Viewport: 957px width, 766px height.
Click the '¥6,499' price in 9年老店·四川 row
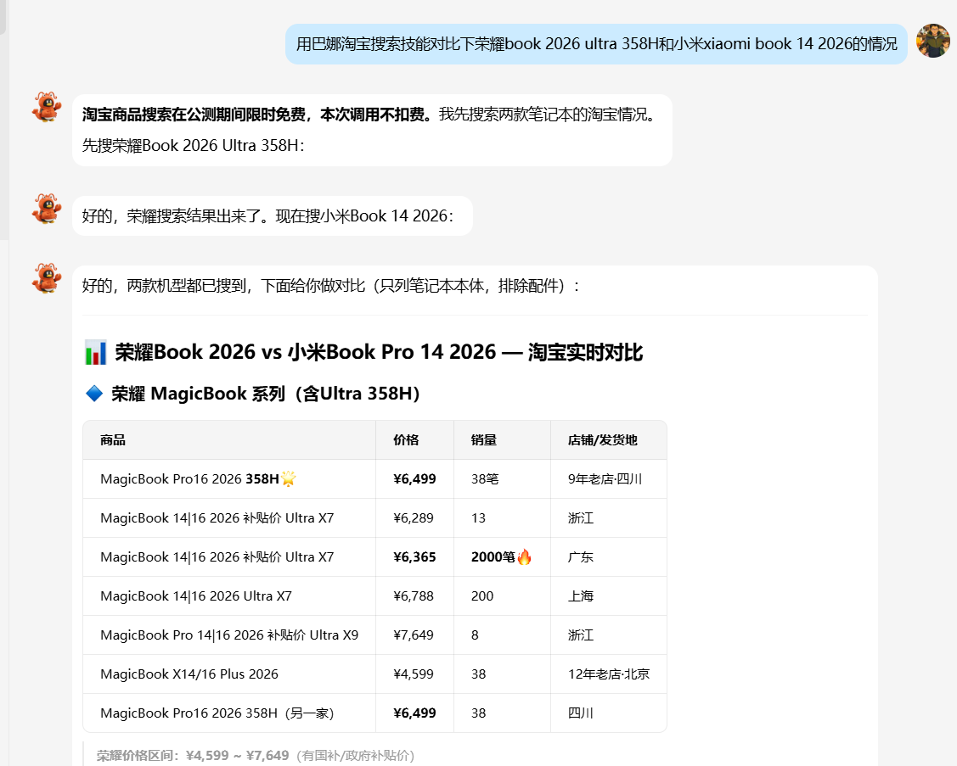tap(414, 478)
